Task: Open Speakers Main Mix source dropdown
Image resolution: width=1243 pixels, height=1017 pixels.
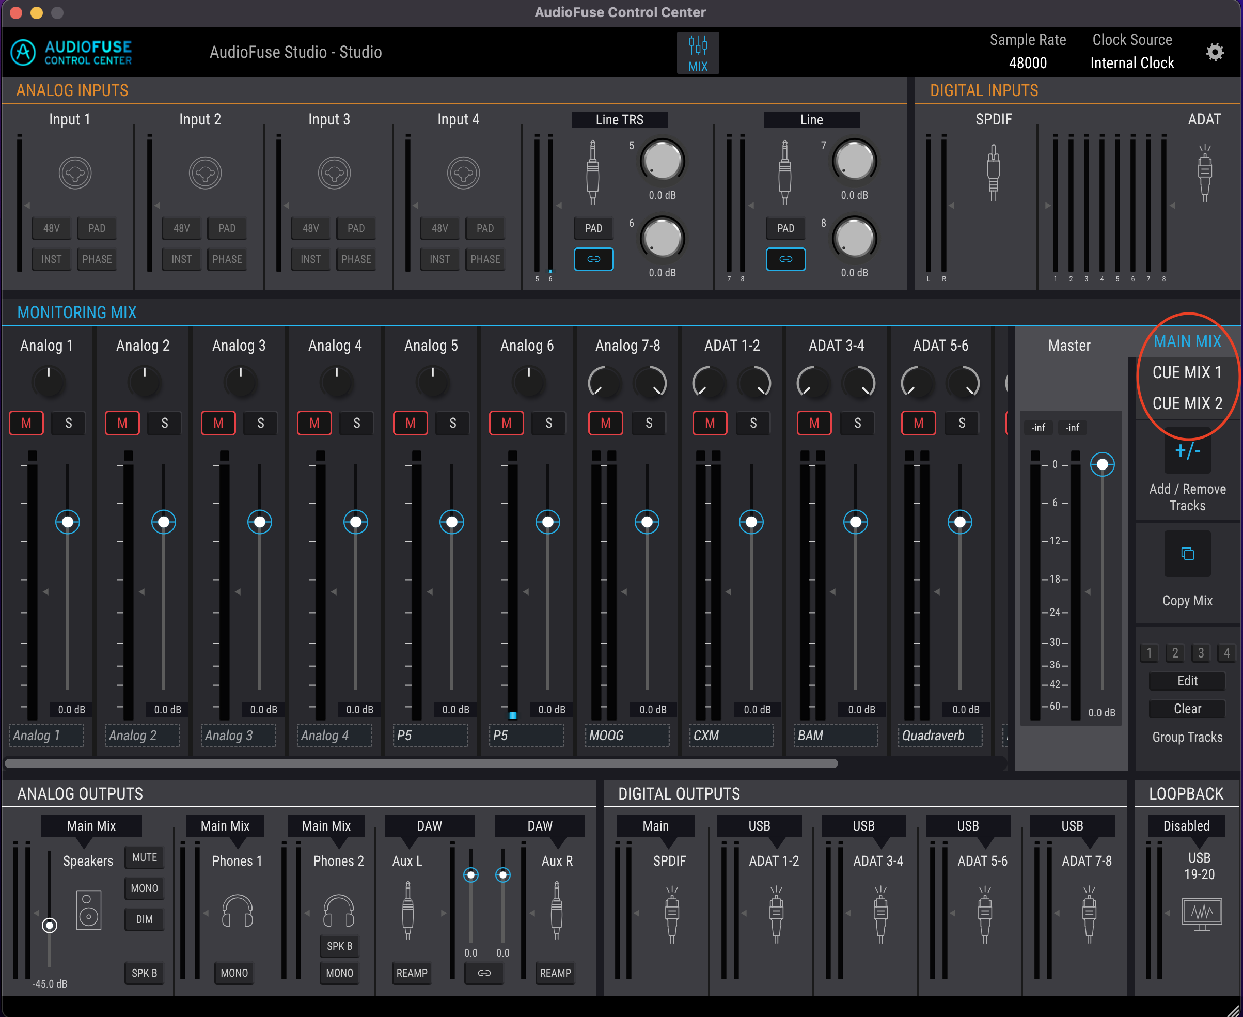Action: [91, 826]
